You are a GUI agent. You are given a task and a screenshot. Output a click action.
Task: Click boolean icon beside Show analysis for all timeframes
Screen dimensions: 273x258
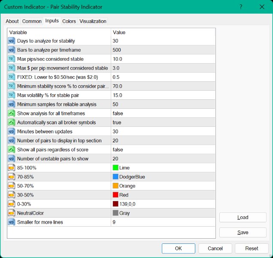click(x=11, y=114)
